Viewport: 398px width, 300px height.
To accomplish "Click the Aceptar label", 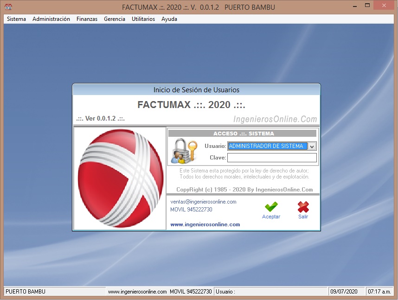I will 271,217.
